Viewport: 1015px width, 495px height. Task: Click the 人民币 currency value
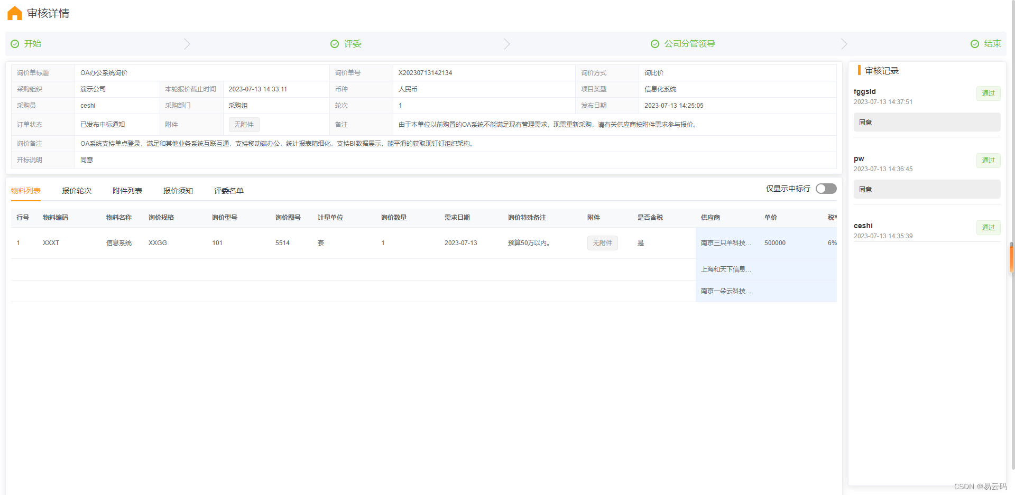pos(408,89)
